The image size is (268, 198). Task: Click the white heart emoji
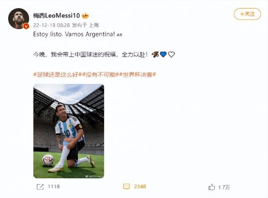(x=171, y=55)
